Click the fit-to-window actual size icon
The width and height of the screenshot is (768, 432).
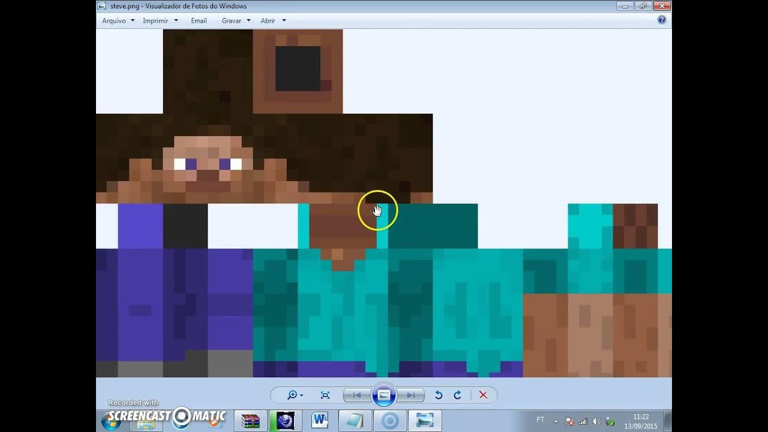click(x=325, y=395)
